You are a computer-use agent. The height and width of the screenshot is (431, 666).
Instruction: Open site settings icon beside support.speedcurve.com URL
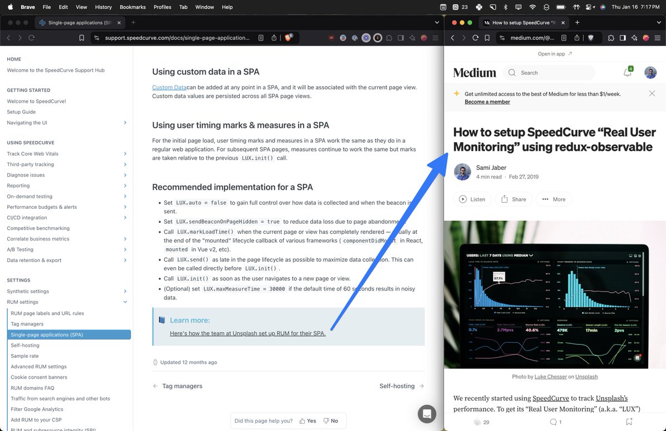coord(96,38)
